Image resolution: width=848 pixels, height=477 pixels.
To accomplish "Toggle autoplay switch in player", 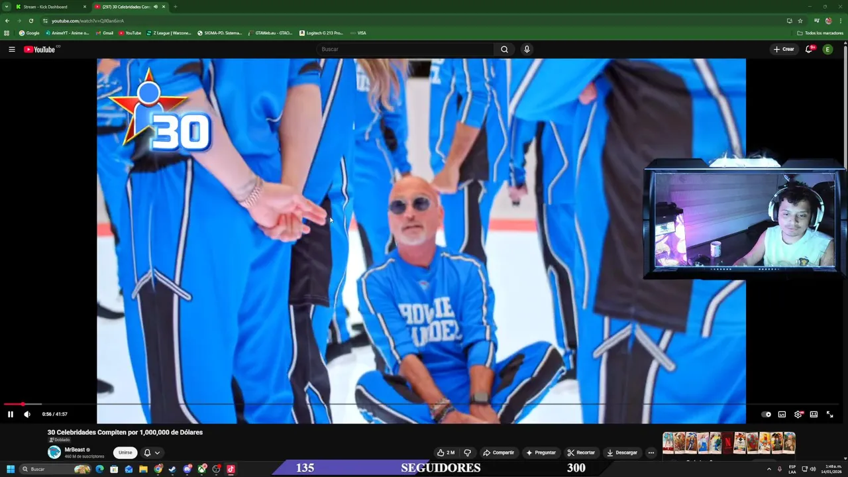I will pyautogui.click(x=766, y=414).
